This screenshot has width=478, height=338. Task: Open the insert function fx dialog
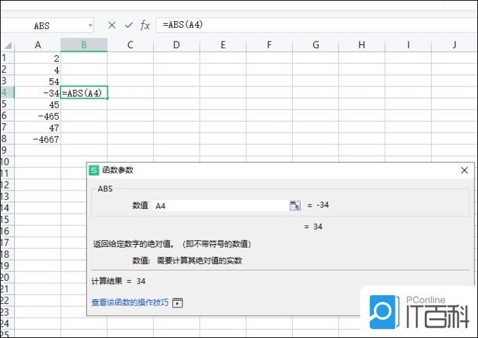(x=145, y=25)
